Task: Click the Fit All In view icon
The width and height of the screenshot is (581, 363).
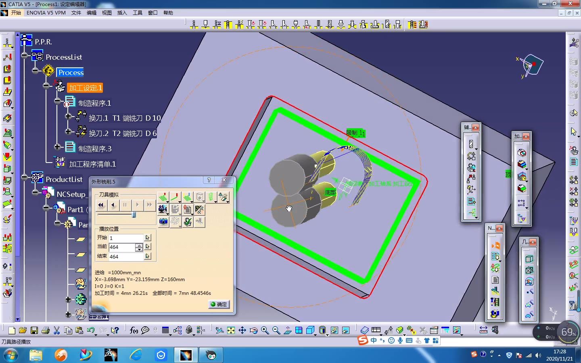Action: [x=231, y=330]
